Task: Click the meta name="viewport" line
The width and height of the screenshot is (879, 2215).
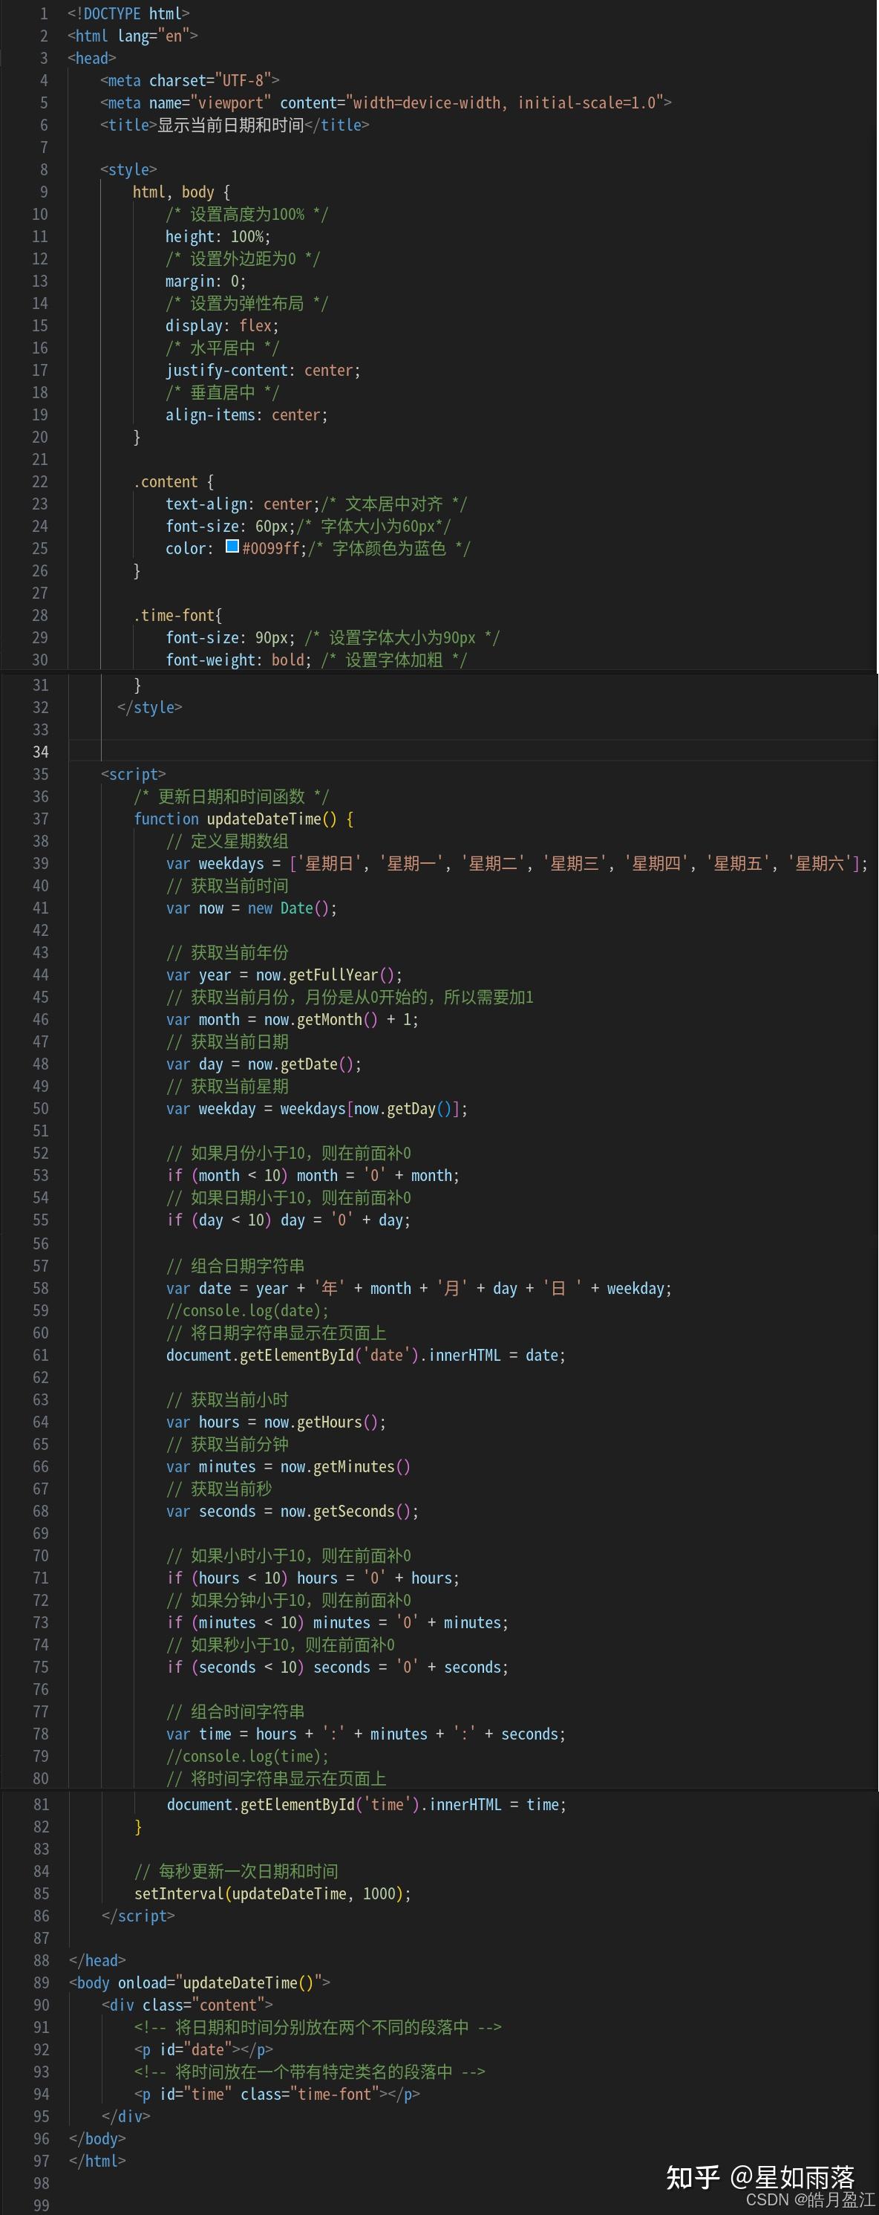Action: click(x=386, y=103)
